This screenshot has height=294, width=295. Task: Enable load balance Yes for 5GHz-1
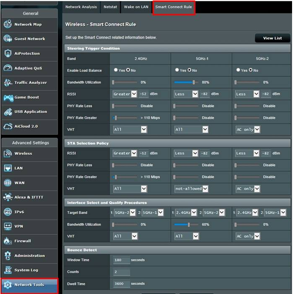[x=177, y=70]
